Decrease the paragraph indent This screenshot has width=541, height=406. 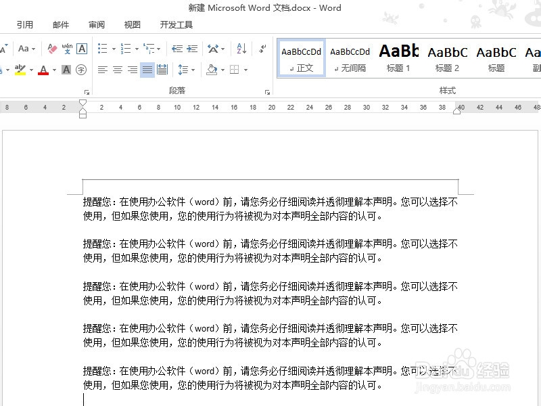coord(177,49)
